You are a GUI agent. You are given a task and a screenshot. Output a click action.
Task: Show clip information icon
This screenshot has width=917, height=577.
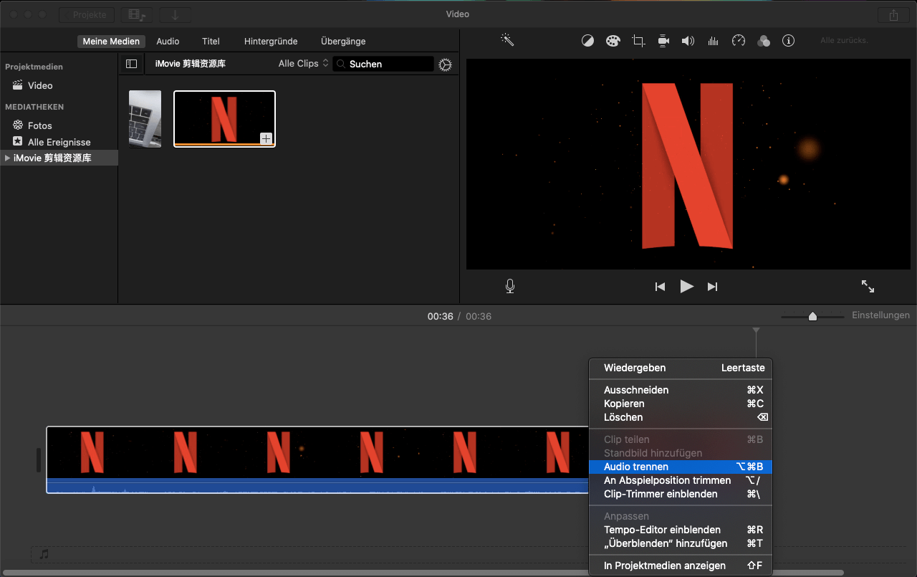point(789,41)
